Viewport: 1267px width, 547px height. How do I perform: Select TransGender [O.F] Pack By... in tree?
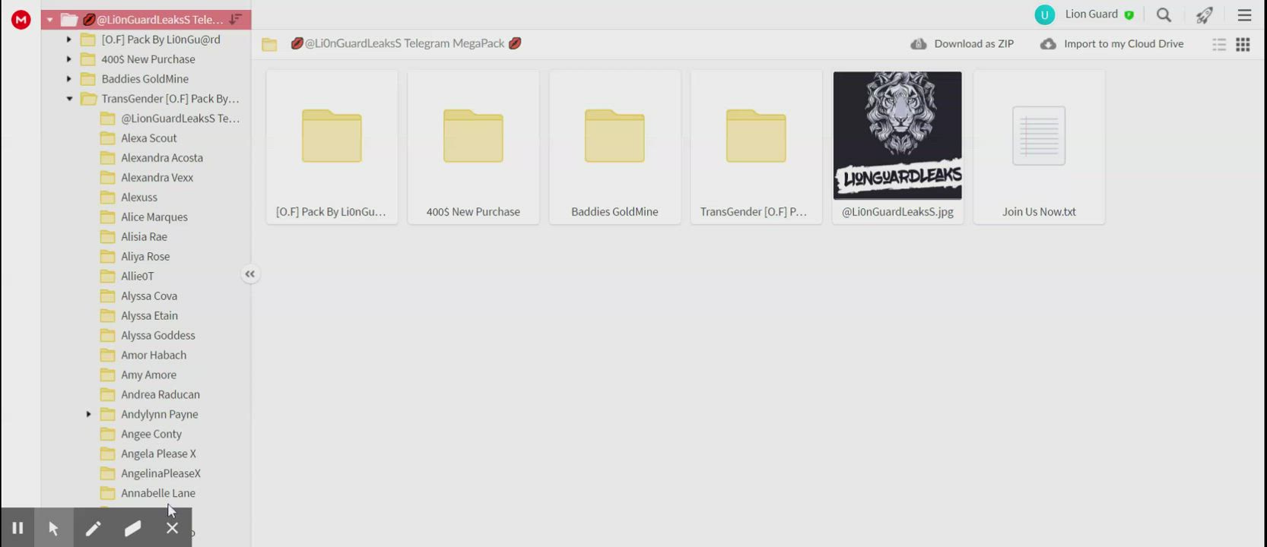point(170,99)
